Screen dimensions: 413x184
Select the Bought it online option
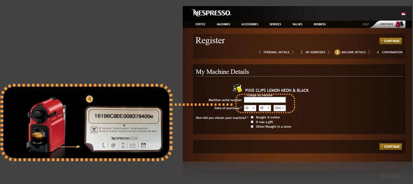252,117
